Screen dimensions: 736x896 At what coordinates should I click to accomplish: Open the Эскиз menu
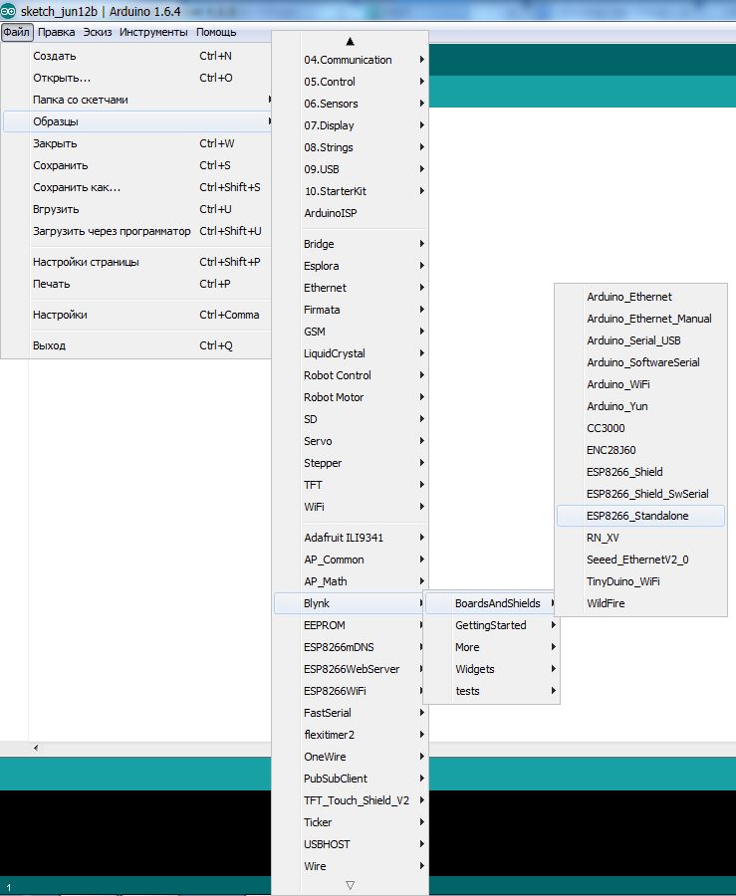[x=98, y=32]
